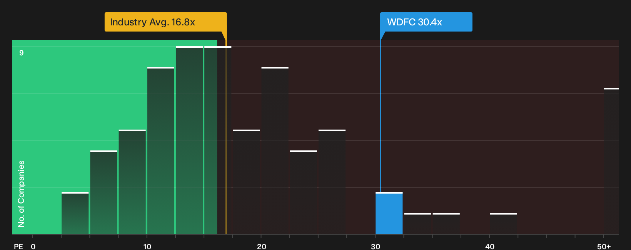Click the x-axis tick label 10
This screenshot has width=631, height=250.
point(147,247)
